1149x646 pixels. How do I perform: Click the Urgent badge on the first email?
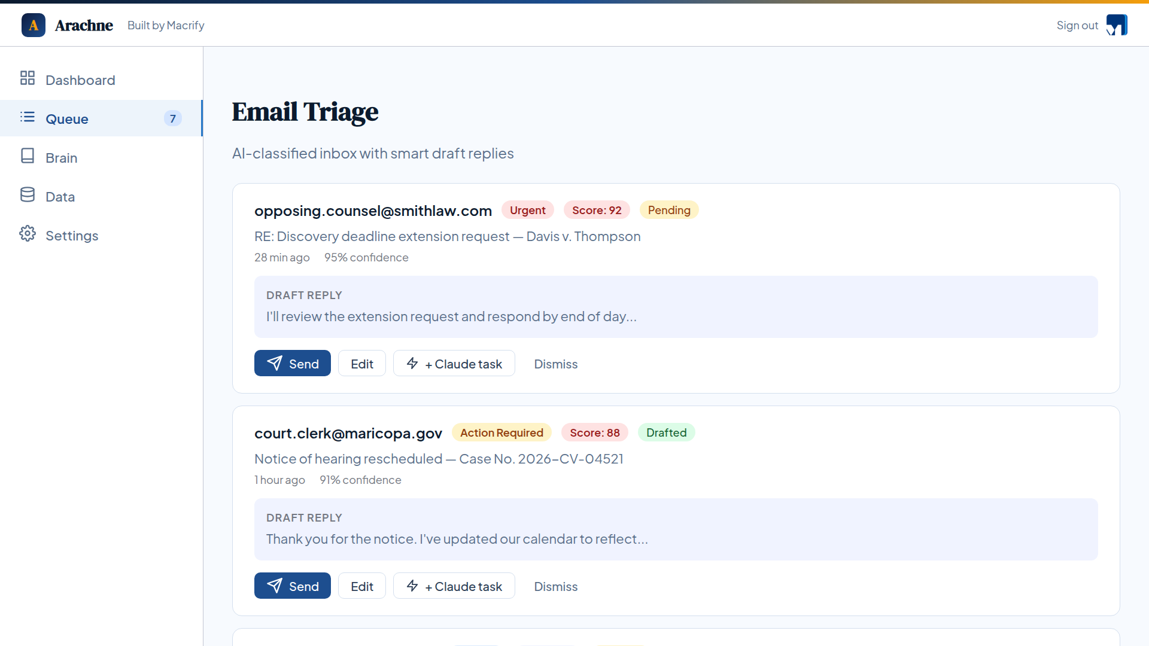pyautogui.click(x=527, y=209)
